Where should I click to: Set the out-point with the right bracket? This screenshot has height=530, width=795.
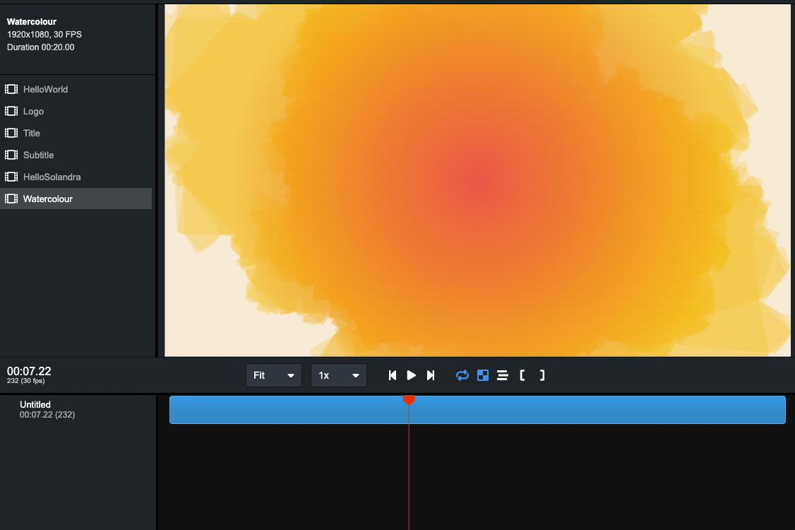[542, 375]
